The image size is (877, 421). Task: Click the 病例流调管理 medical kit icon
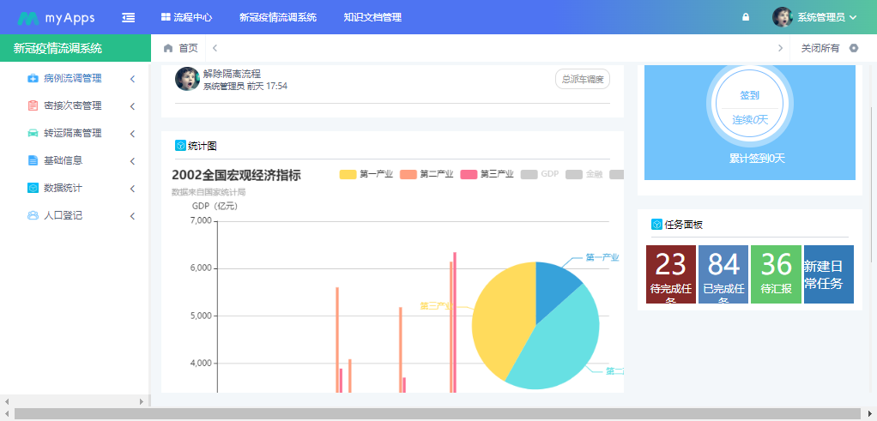33,79
